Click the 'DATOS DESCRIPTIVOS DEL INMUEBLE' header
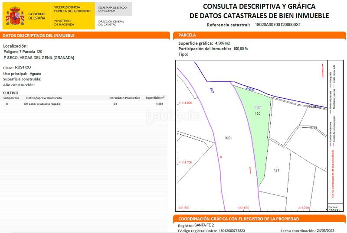Screen dimensions: 347x233 point(39,36)
